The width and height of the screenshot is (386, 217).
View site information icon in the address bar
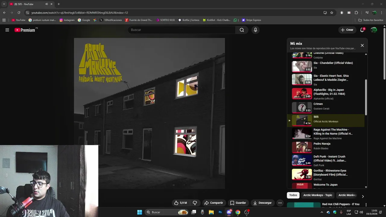pyautogui.click(x=27, y=13)
